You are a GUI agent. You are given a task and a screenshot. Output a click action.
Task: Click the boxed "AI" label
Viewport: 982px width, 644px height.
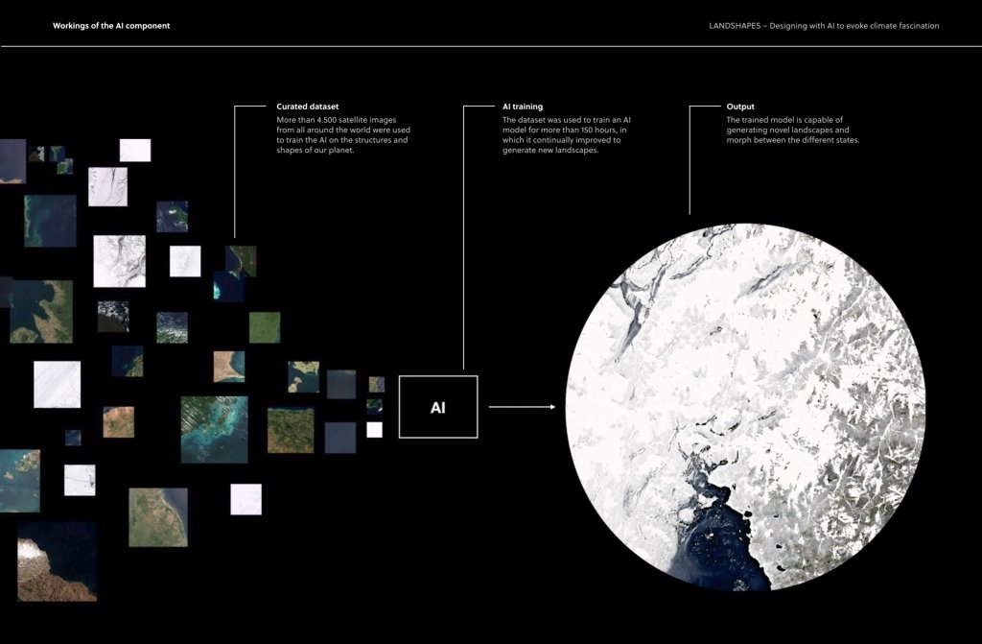click(x=438, y=407)
